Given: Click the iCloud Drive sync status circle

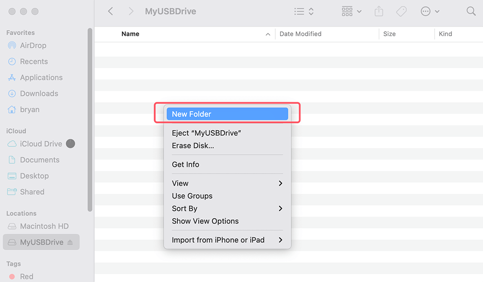Looking at the screenshot, I should tap(70, 144).
